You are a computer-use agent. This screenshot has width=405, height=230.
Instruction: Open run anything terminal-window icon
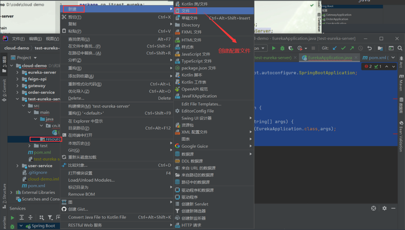tap(391, 48)
